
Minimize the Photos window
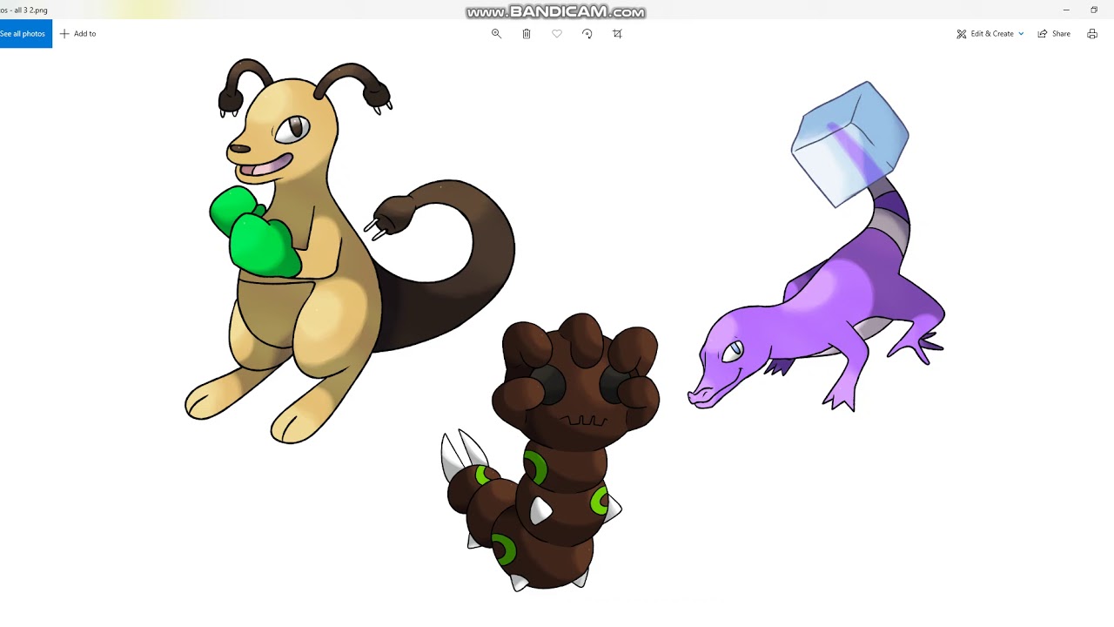(x=1066, y=10)
